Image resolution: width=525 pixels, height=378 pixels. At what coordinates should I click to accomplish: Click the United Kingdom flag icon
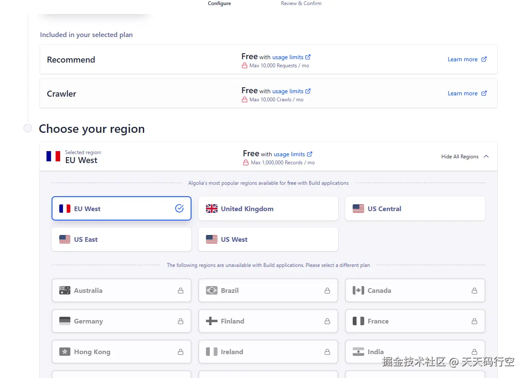(212, 209)
